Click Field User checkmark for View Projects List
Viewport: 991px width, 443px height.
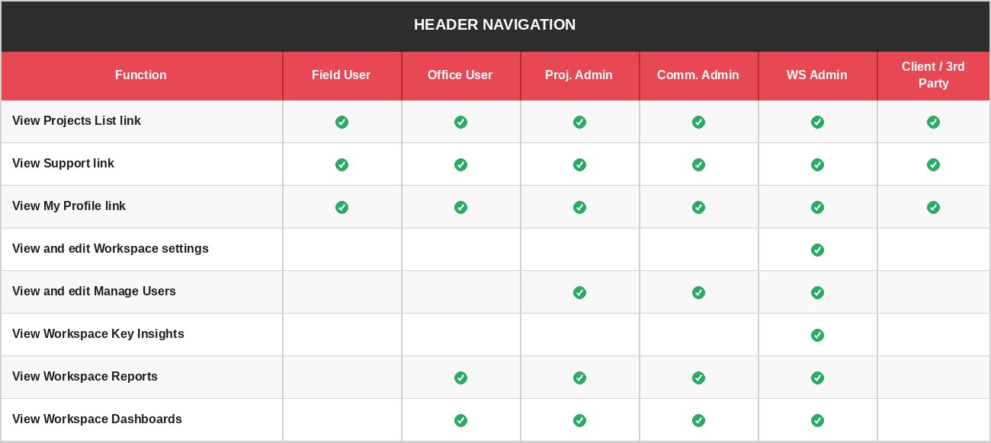coord(342,122)
